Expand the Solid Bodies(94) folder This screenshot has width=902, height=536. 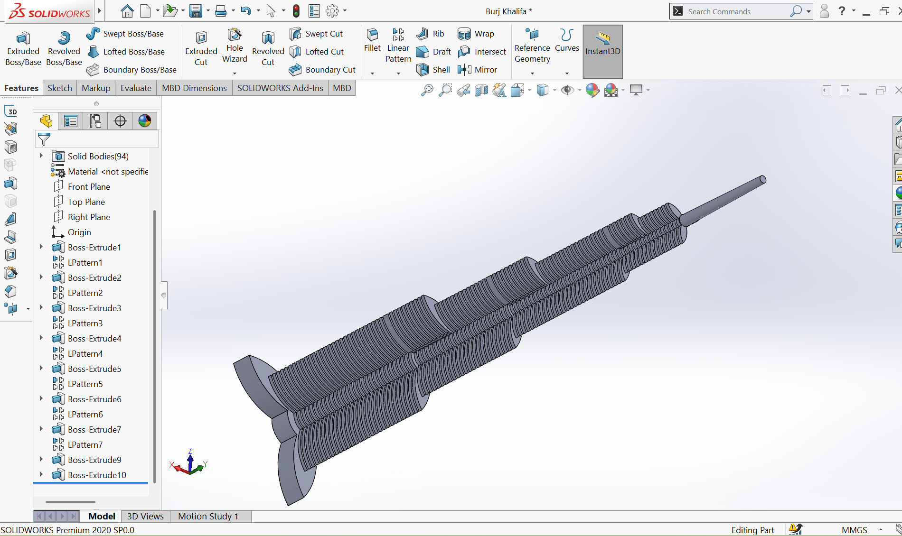click(x=41, y=156)
